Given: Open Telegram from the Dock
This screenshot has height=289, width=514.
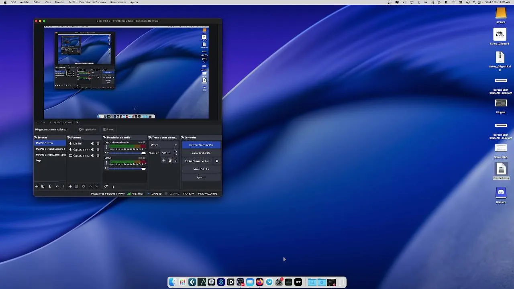Looking at the screenshot, I should 269,282.
